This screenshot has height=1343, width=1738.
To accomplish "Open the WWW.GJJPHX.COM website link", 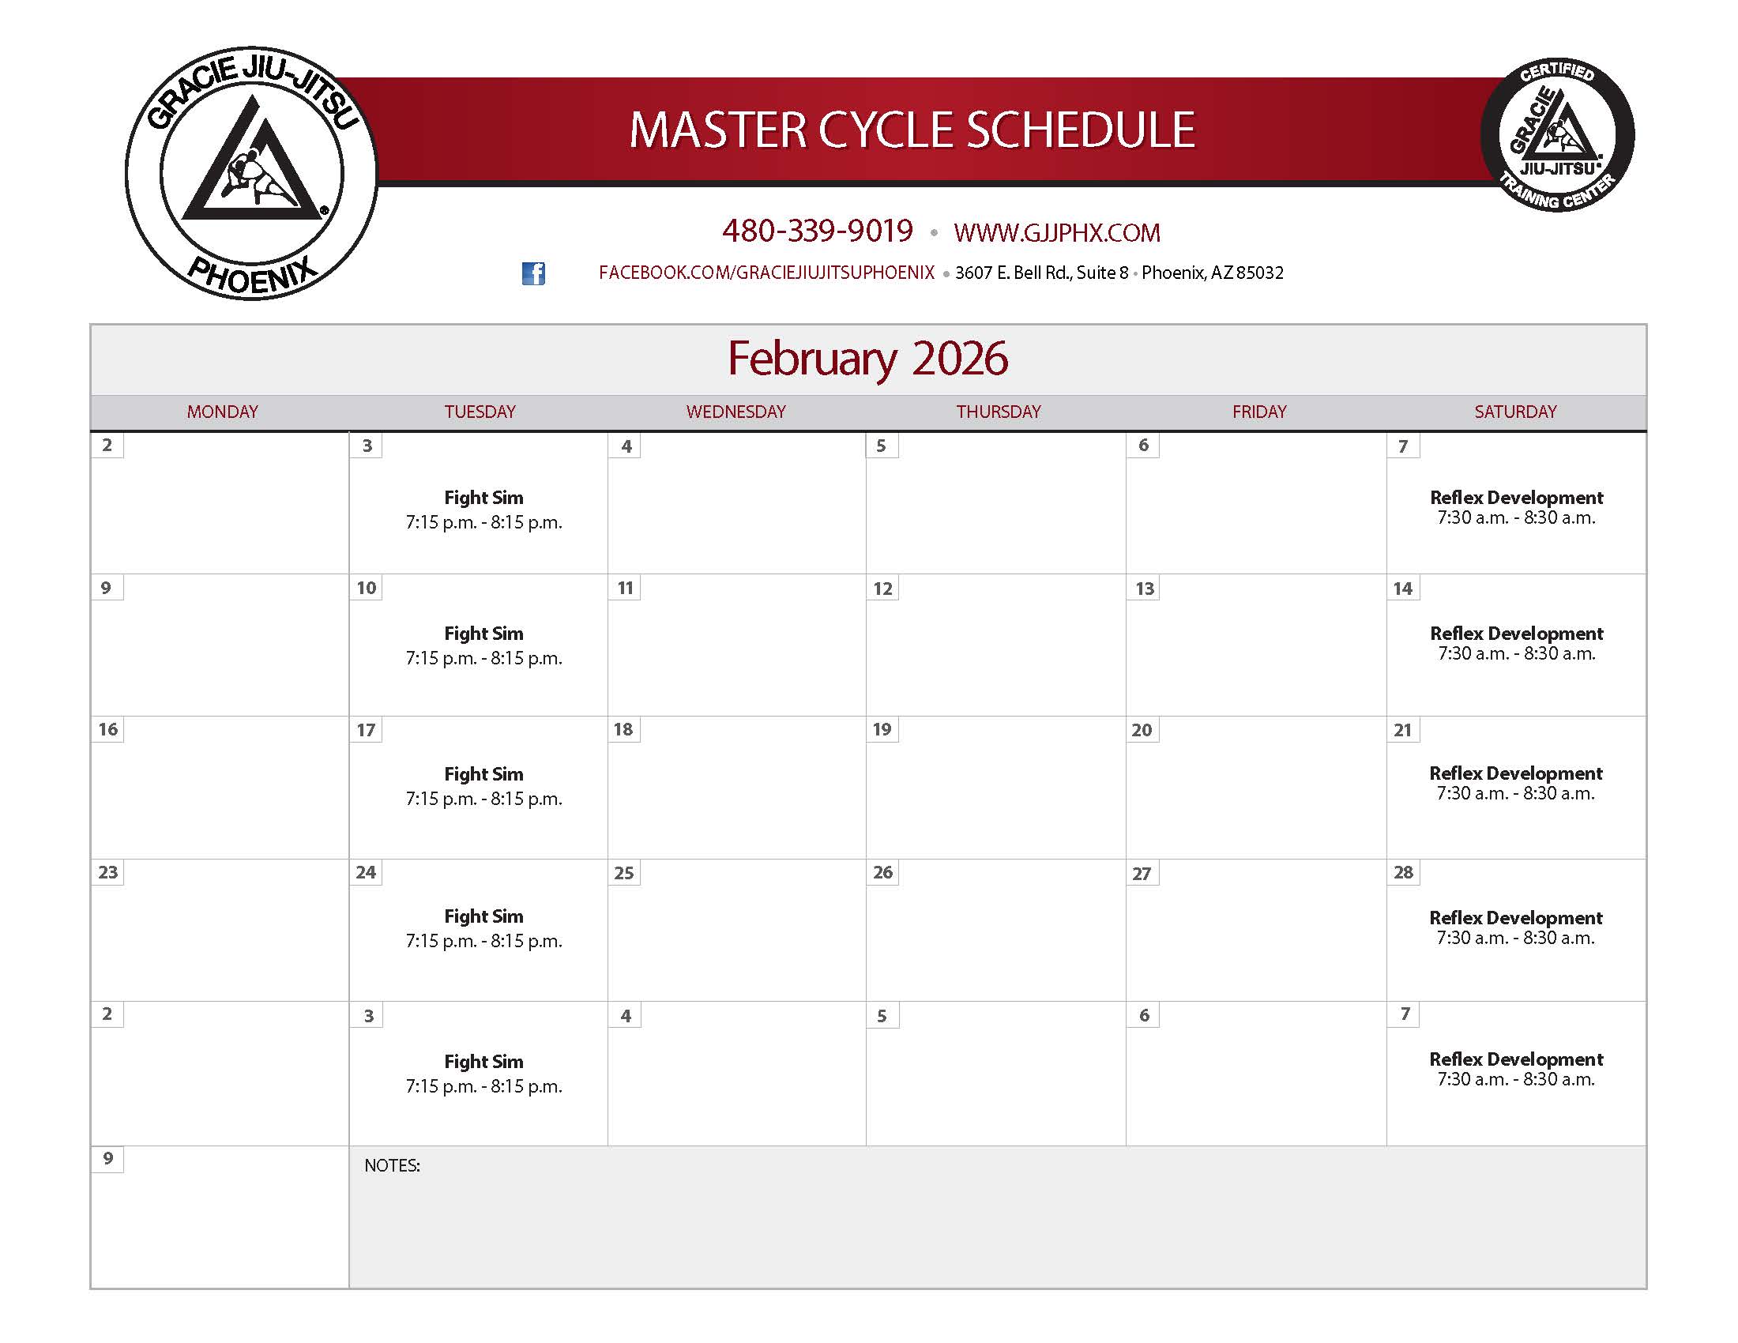I will click(x=1057, y=233).
